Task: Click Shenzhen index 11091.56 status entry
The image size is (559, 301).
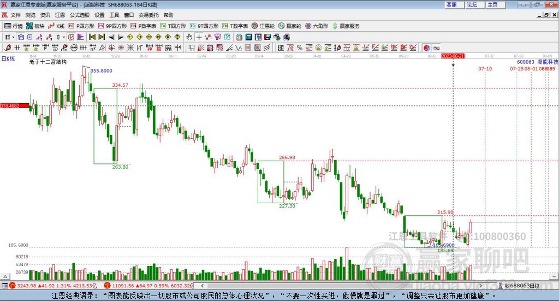Action: click(148, 286)
